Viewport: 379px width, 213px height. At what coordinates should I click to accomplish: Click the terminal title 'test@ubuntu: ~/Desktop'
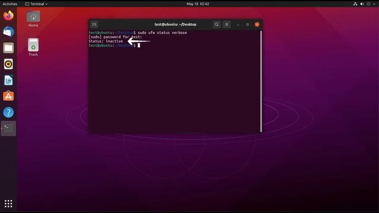[175, 24]
